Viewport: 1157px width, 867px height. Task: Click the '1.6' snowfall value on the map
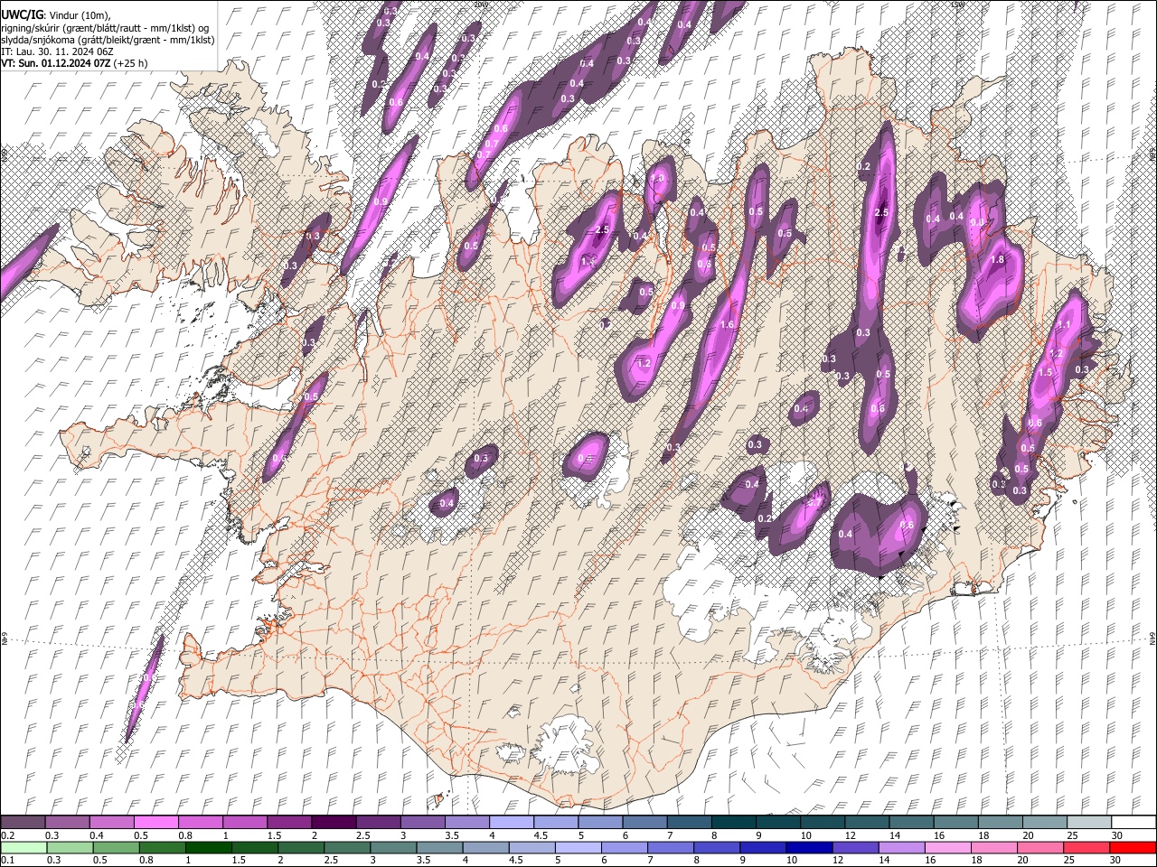pos(726,325)
